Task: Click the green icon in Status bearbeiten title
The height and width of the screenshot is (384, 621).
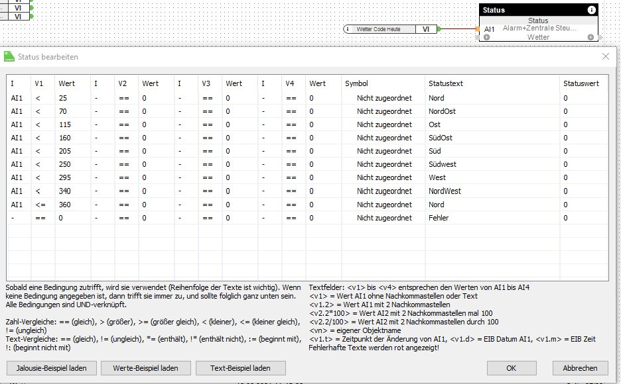Action: 9,57
